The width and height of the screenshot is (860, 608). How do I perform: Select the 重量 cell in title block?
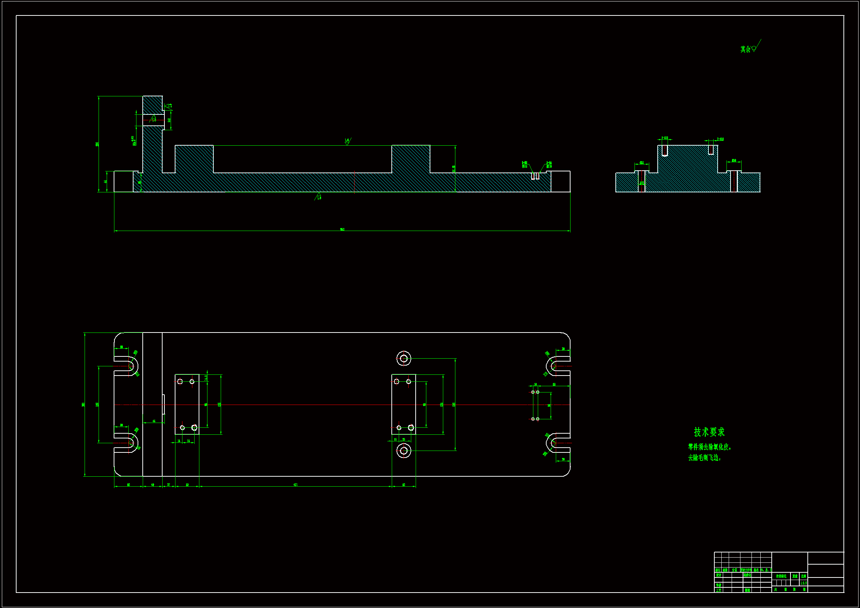click(795, 576)
